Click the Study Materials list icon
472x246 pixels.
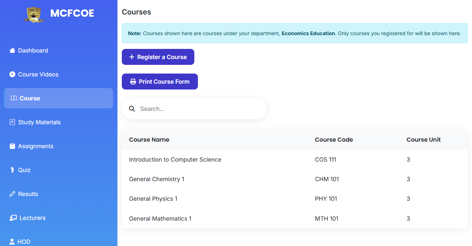[12, 122]
